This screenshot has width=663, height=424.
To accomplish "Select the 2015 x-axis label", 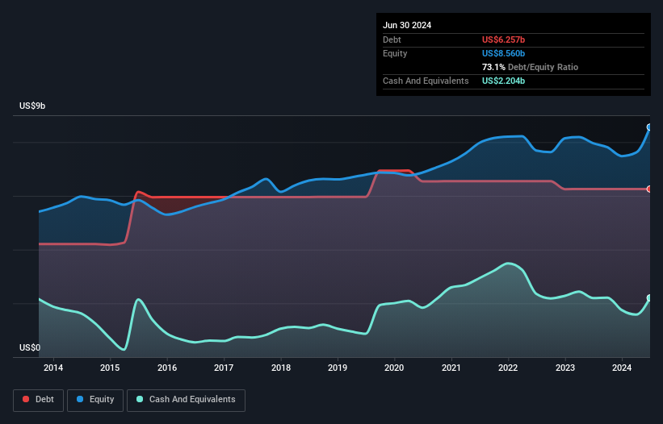I will [110, 368].
